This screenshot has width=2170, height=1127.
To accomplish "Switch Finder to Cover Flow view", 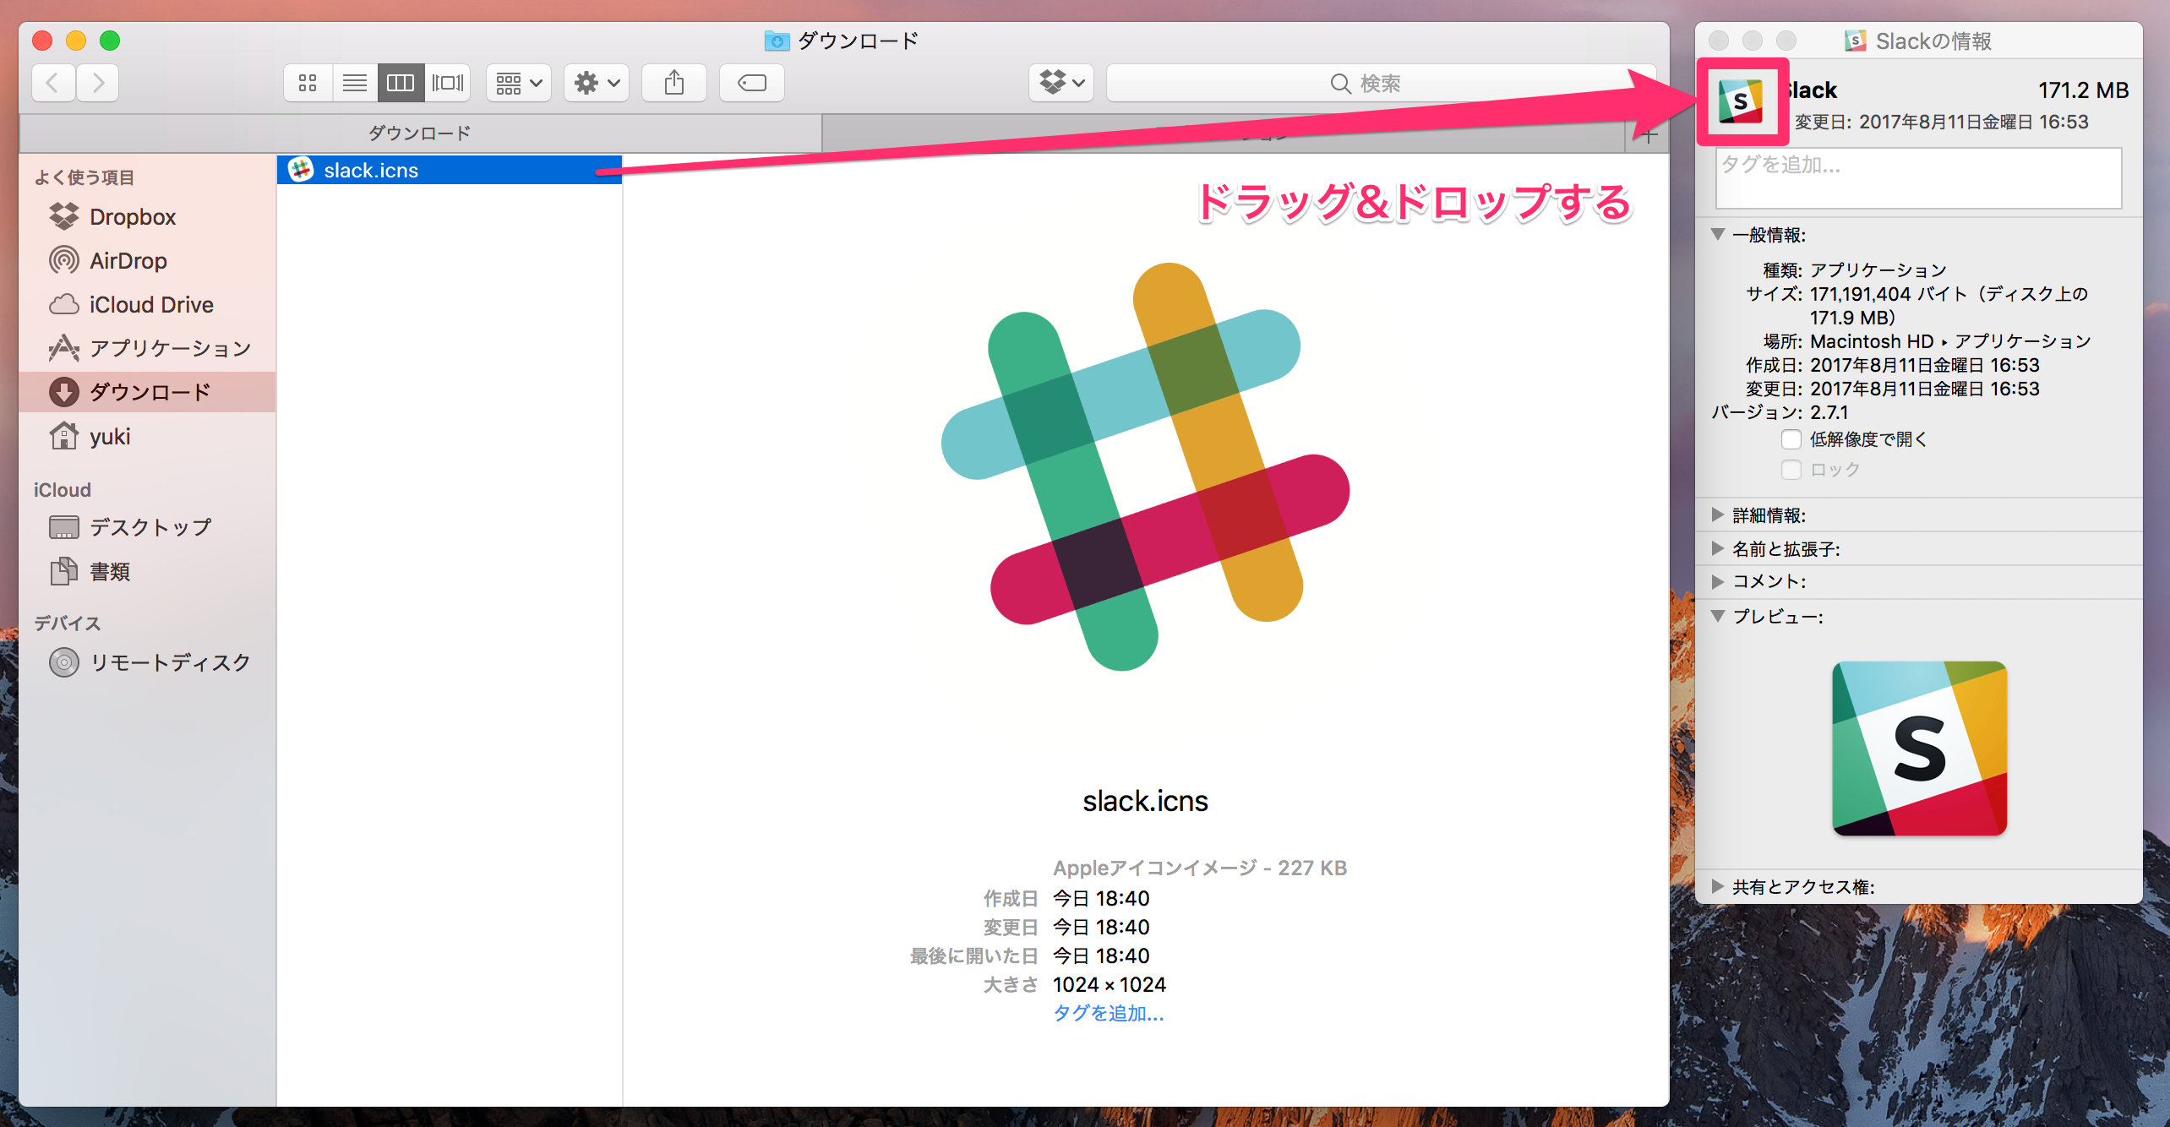I will (448, 83).
